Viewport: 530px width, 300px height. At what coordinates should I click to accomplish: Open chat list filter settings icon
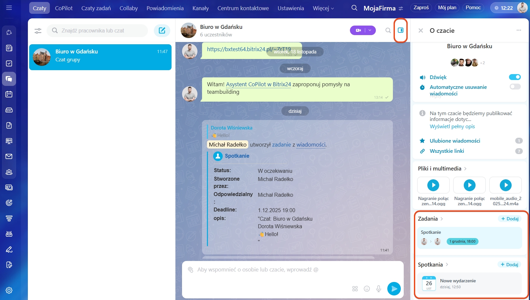pos(38,31)
